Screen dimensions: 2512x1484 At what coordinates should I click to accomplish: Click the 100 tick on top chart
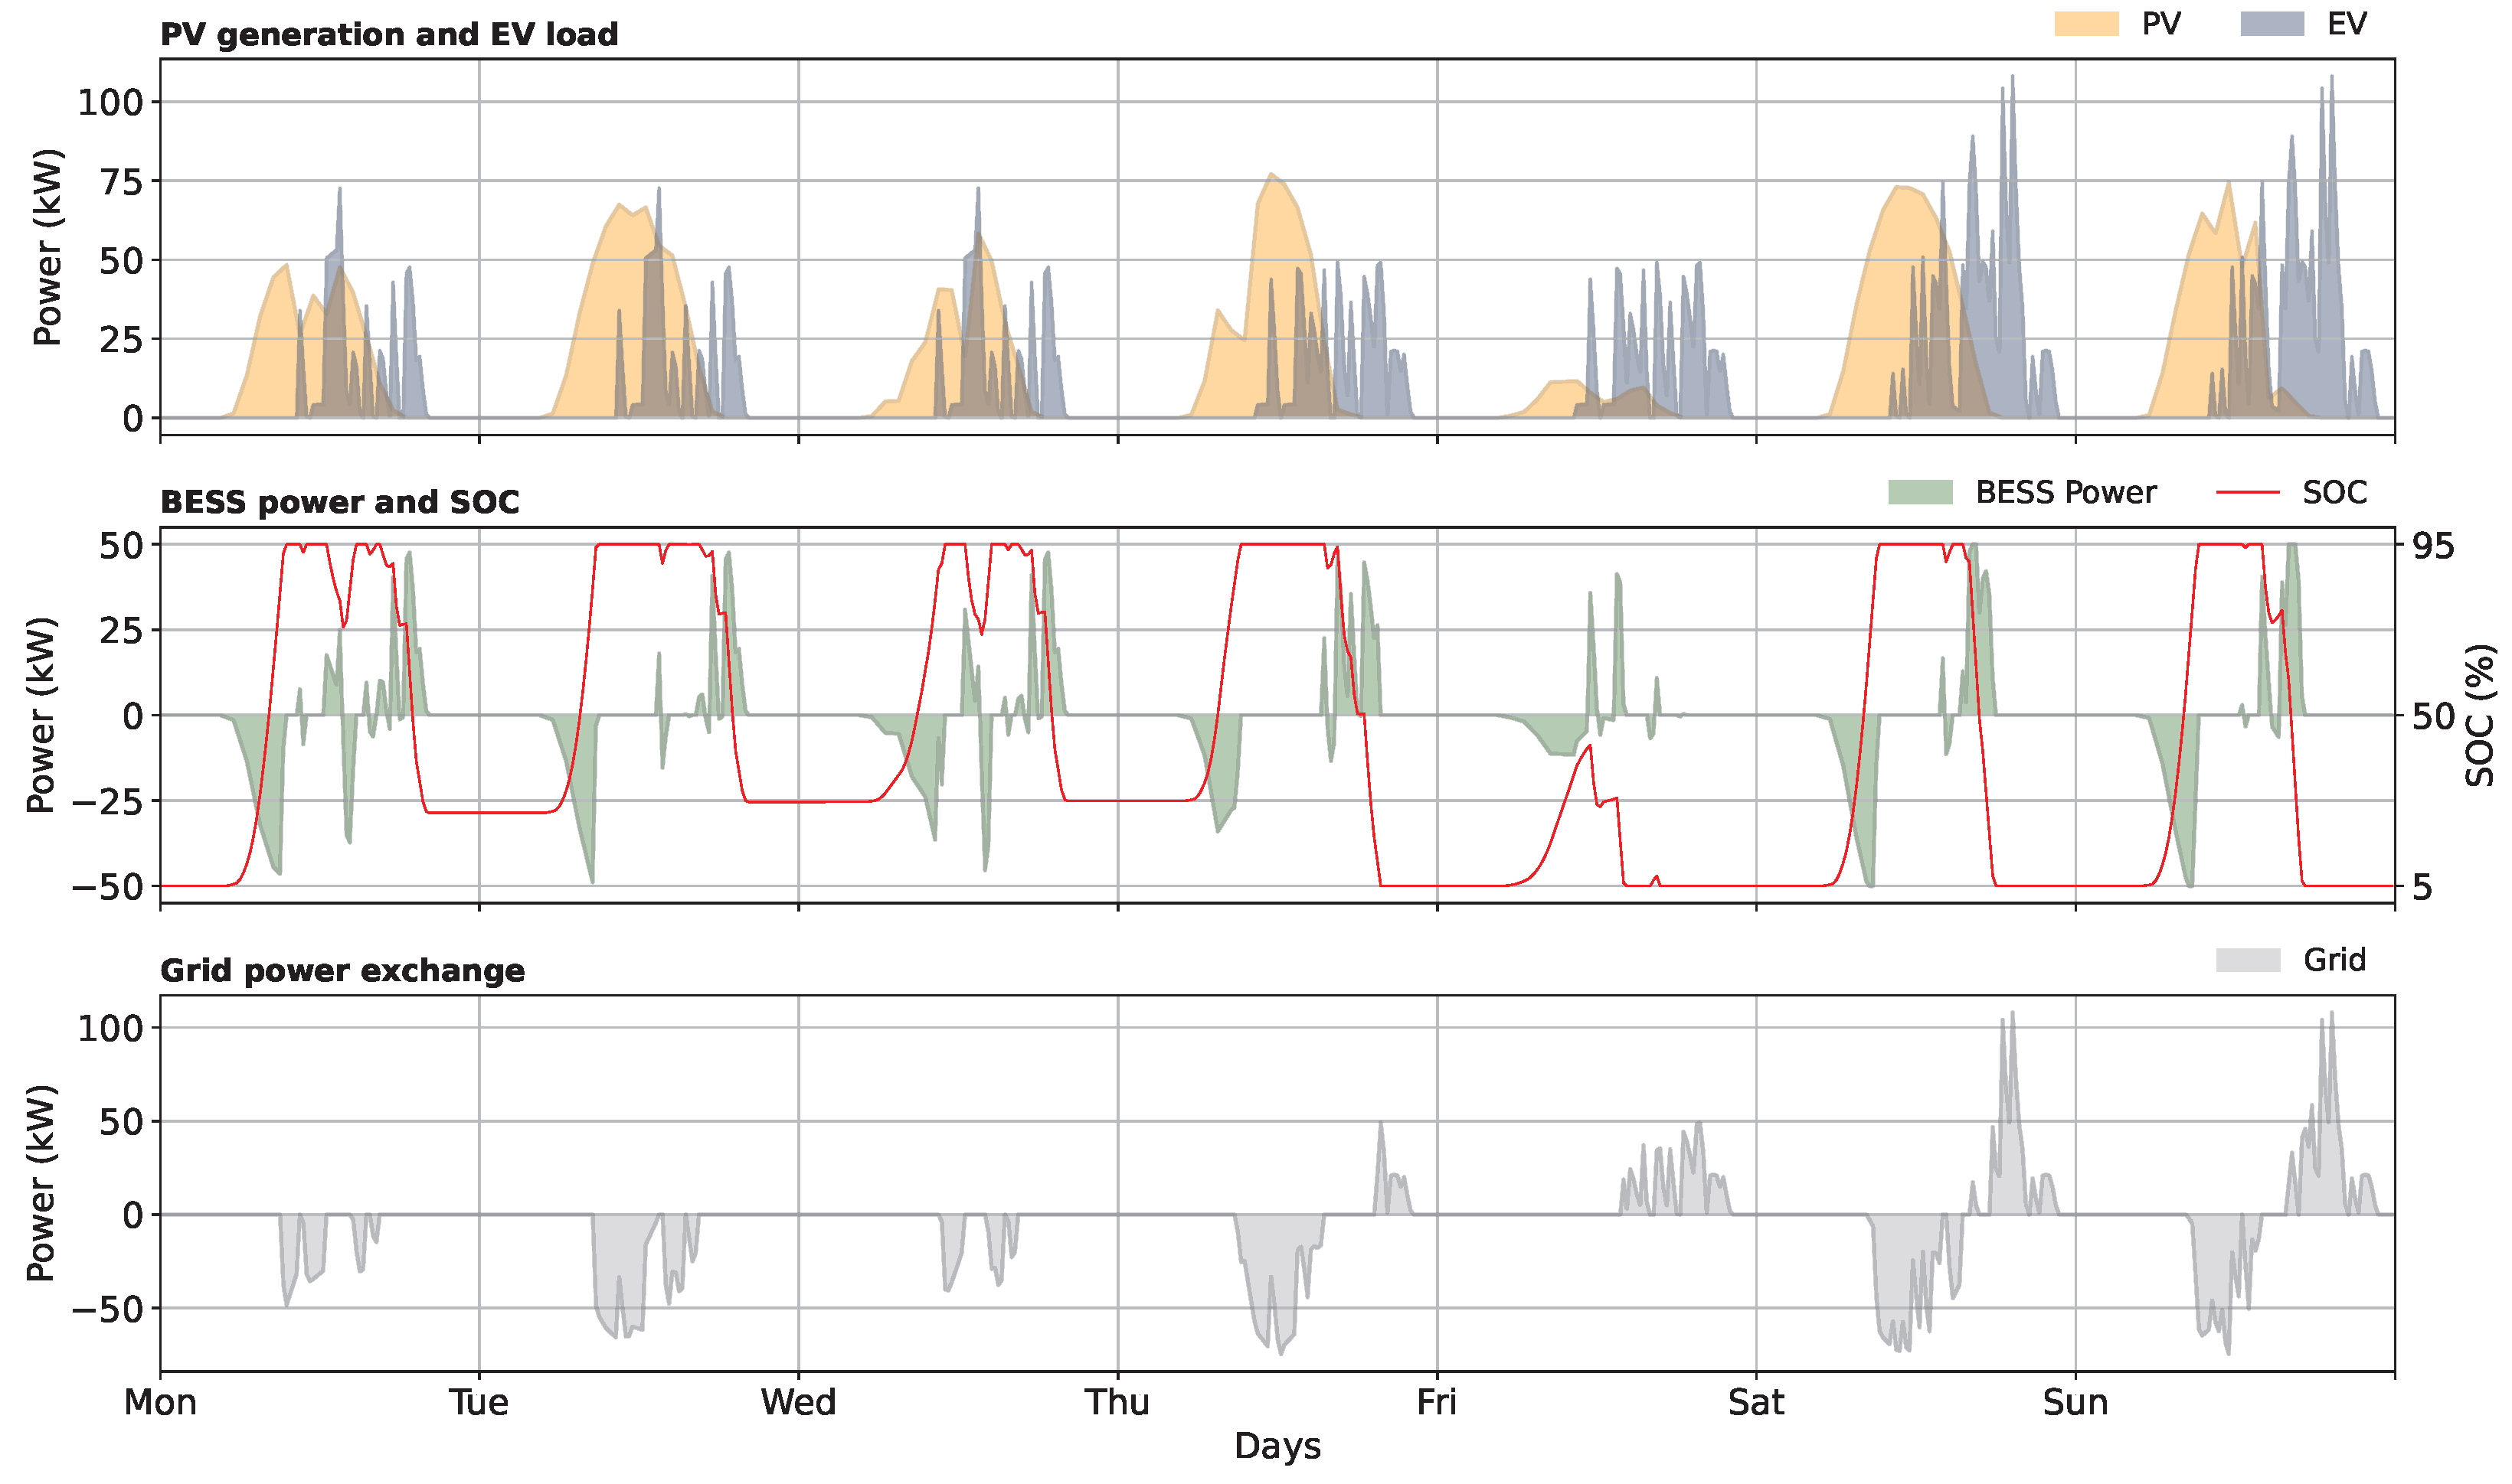click(110, 102)
